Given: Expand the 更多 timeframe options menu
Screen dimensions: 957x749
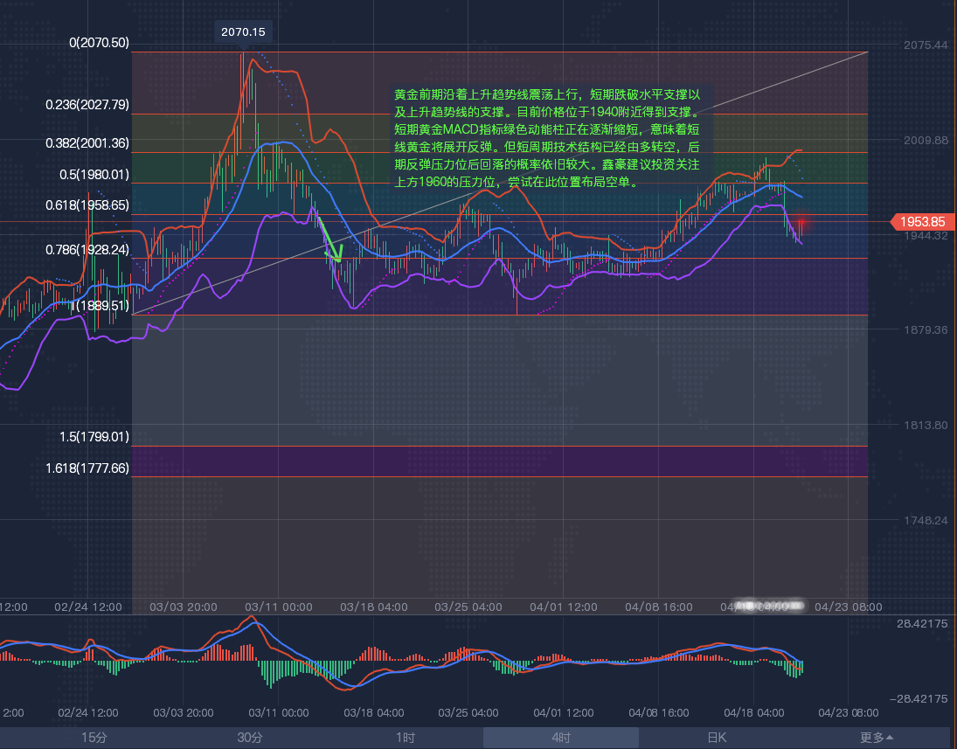Looking at the screenshot, I should click(x=877, y=738).
